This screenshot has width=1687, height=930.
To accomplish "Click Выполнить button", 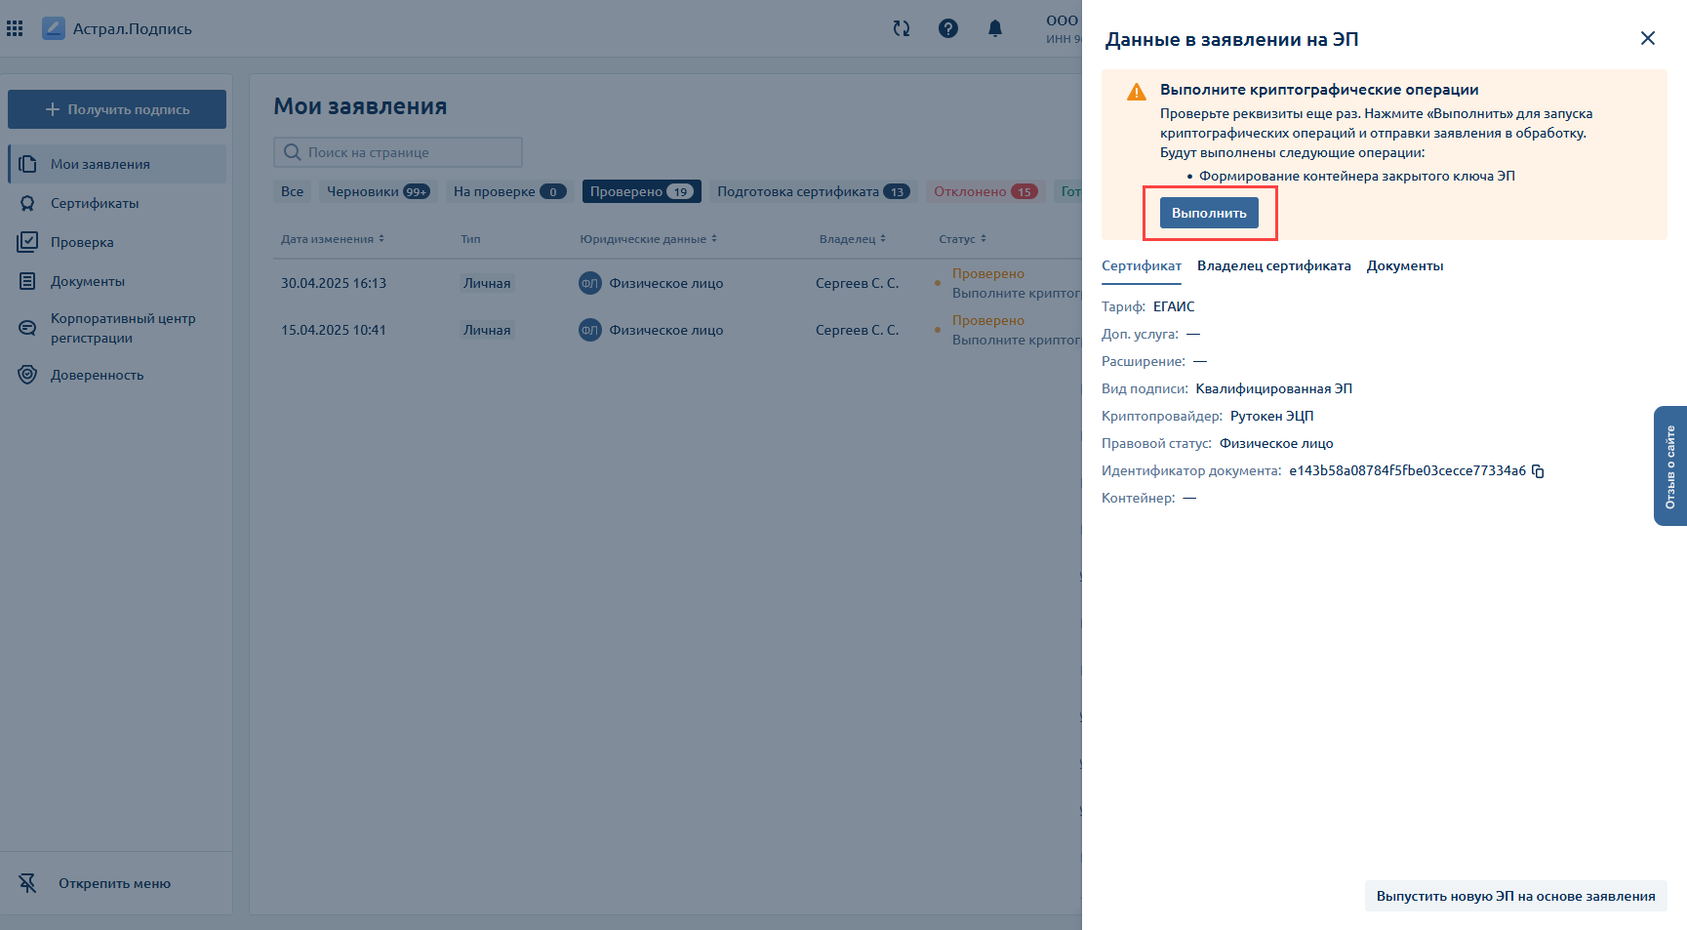I will click(1209, 213).
